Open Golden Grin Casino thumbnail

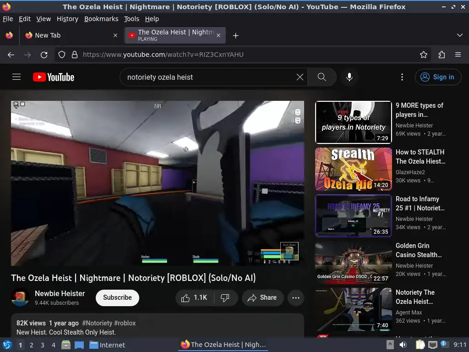[x=354, y=263]
